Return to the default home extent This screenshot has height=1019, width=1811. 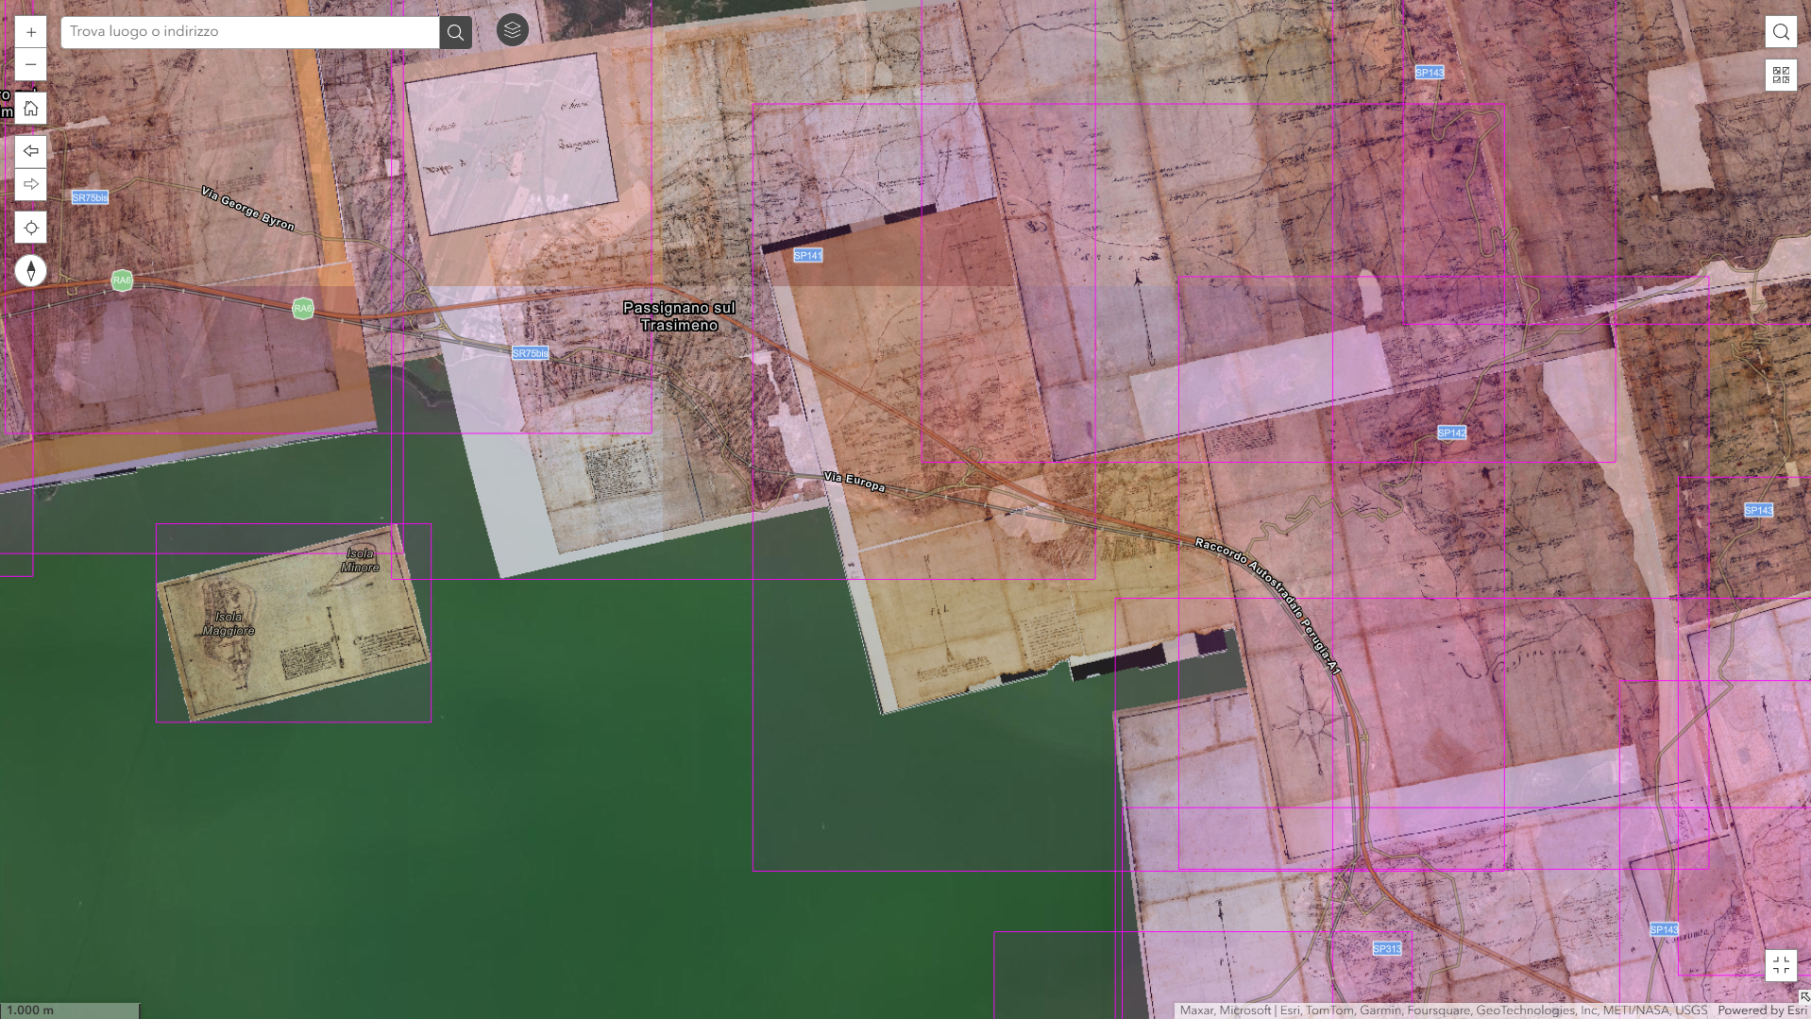31,109
